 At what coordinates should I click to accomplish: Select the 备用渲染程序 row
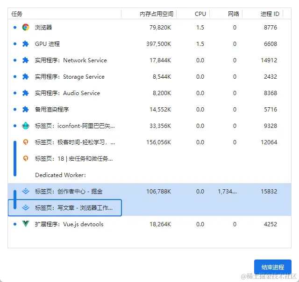149,109
